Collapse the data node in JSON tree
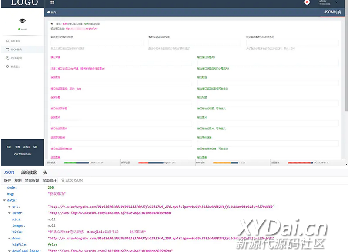The image size is (348, 252). point(4,200)
